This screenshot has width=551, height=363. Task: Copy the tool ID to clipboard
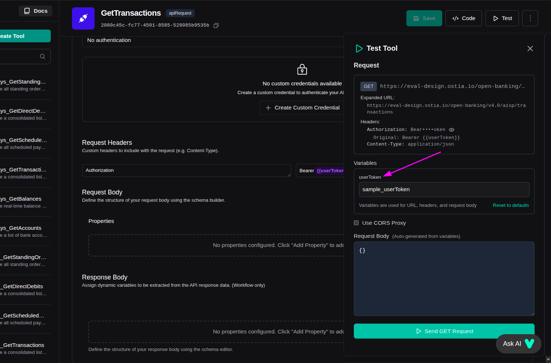(x=216, y=26)
